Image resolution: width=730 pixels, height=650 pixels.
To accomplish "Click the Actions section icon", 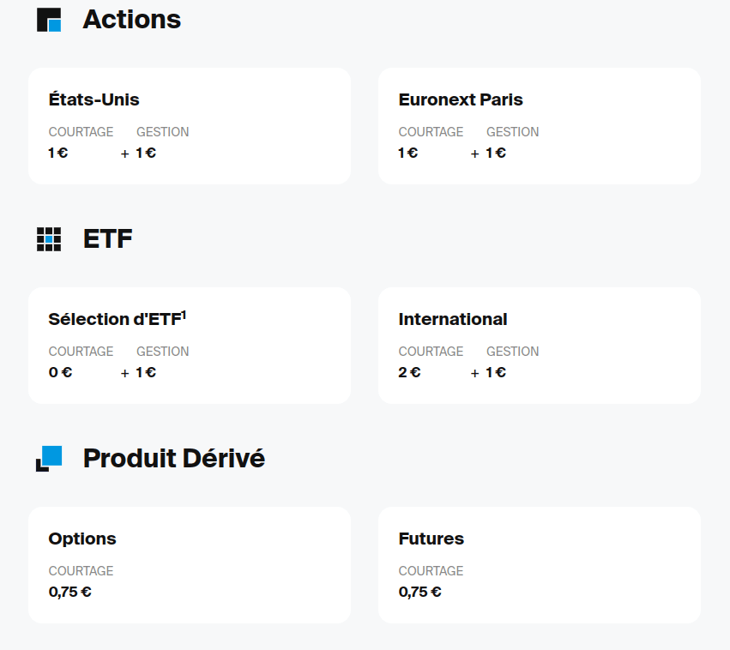I will click(49, 20).
